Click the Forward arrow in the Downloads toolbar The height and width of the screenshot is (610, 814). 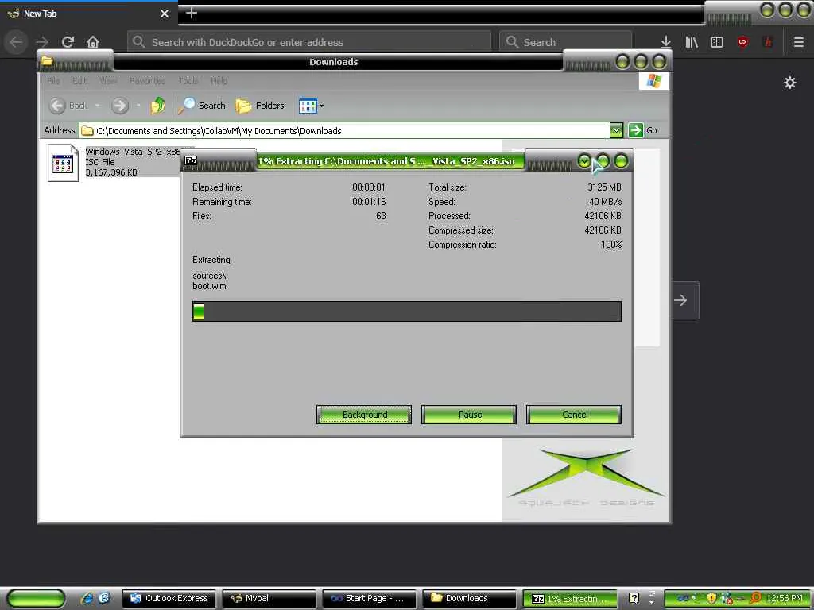coord(120,106)
